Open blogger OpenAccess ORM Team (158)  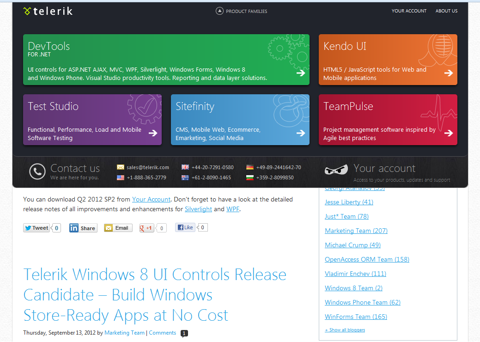pyautogui.click(x=367, y=260)
